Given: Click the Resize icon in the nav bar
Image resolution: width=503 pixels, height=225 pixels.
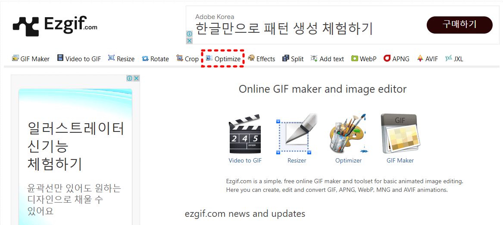Looking at the screenshot, I should pyautogui.click(x=111, y=58).
